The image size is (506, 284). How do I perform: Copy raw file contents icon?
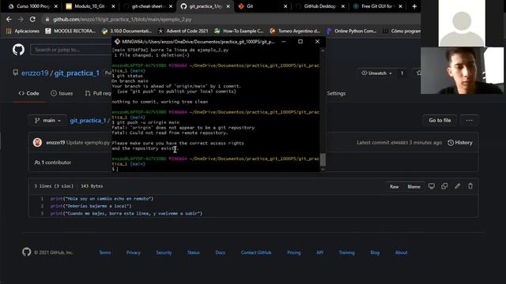[444, 186]
